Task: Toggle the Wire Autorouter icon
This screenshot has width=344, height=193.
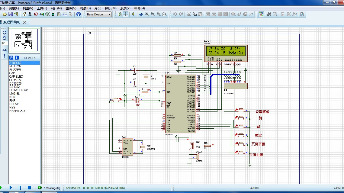Action: 261,14
